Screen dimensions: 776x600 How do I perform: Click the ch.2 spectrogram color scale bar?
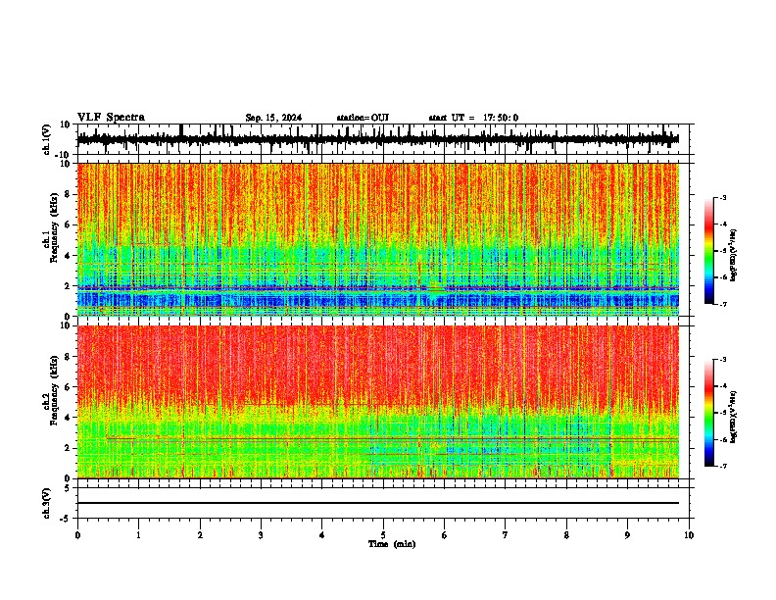click(709, 413)
